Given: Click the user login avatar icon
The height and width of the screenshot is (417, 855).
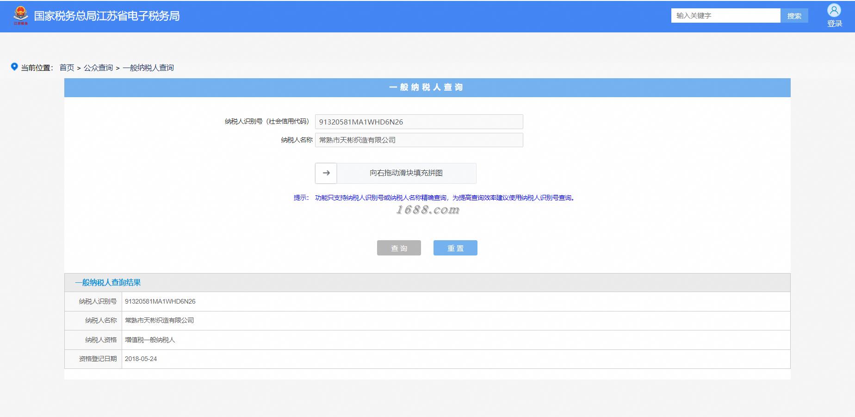Looking at the screenshot, I should (834, 11).
